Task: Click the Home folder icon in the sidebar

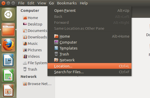Action: coord(25,18)
